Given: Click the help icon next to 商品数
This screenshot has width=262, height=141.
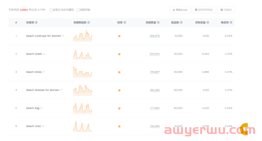Looking at the screenshot, I should [x=181, y=23].
